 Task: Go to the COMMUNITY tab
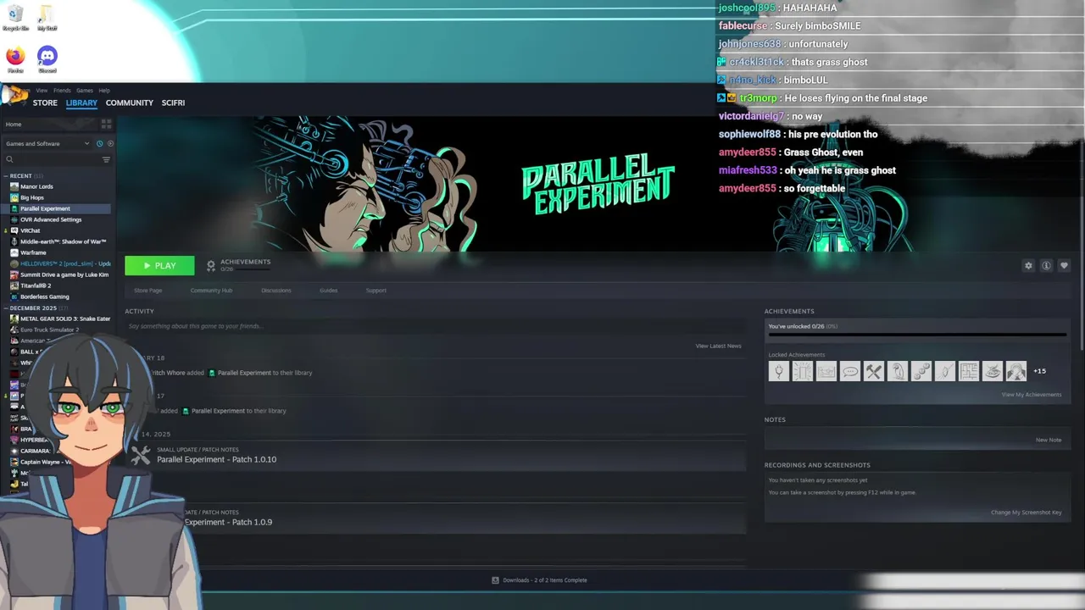click(x=130, y=103)
